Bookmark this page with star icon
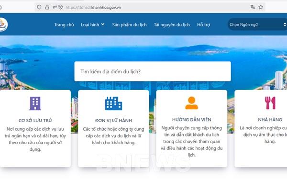 coord(261,7)
